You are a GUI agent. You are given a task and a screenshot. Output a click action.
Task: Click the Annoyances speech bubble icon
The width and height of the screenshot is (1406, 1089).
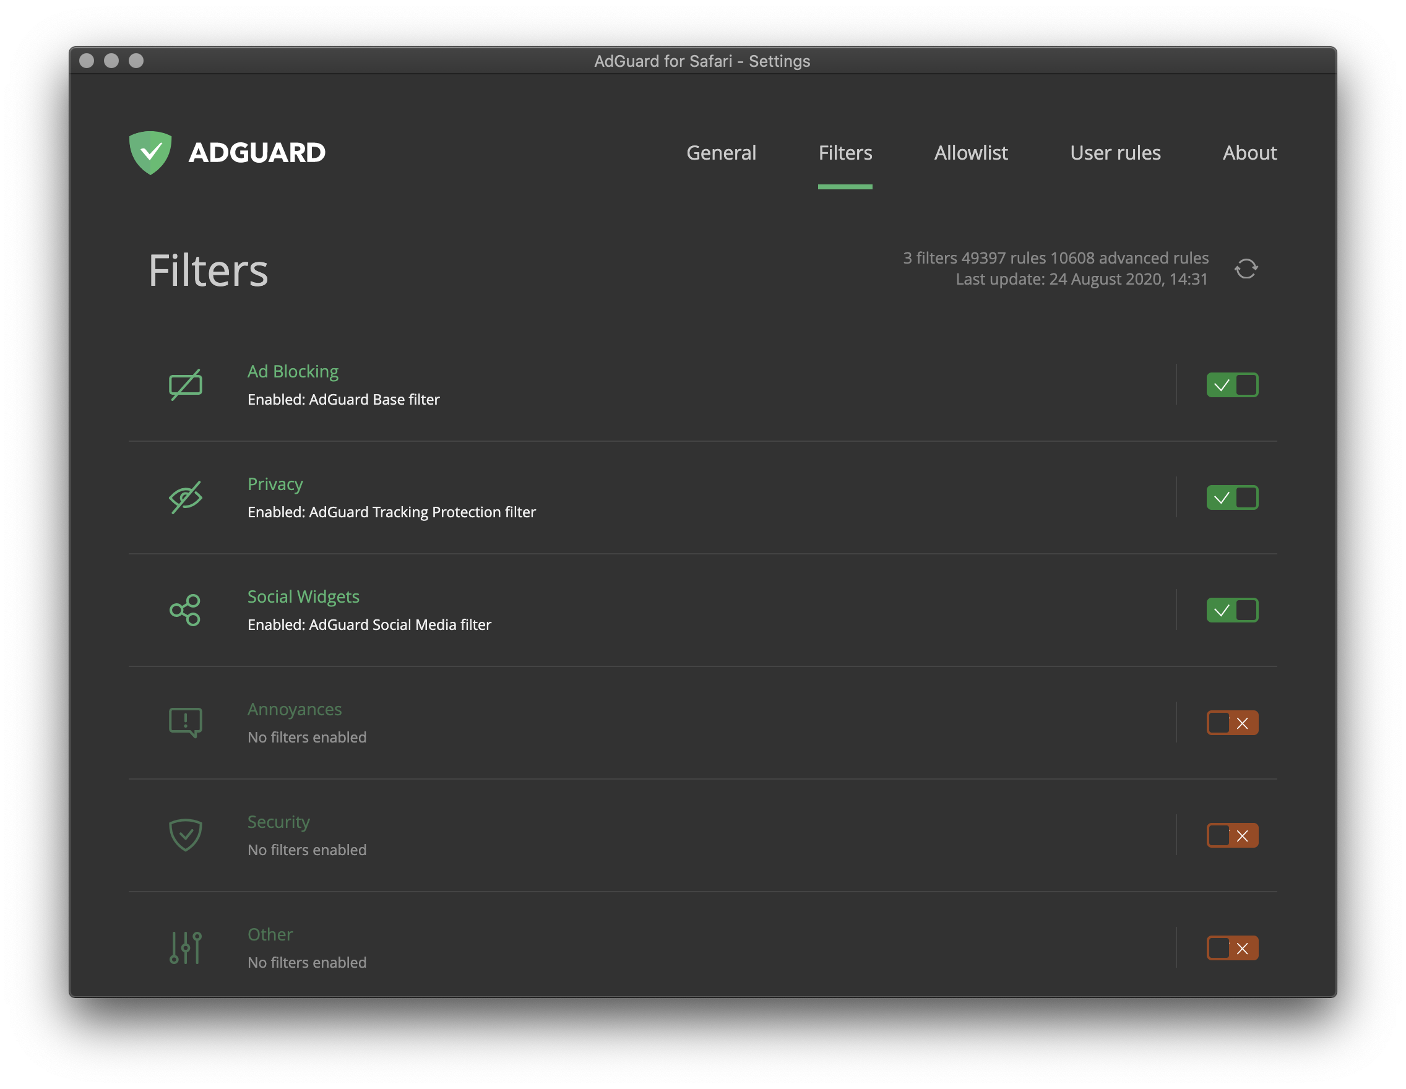click(186, 723)
